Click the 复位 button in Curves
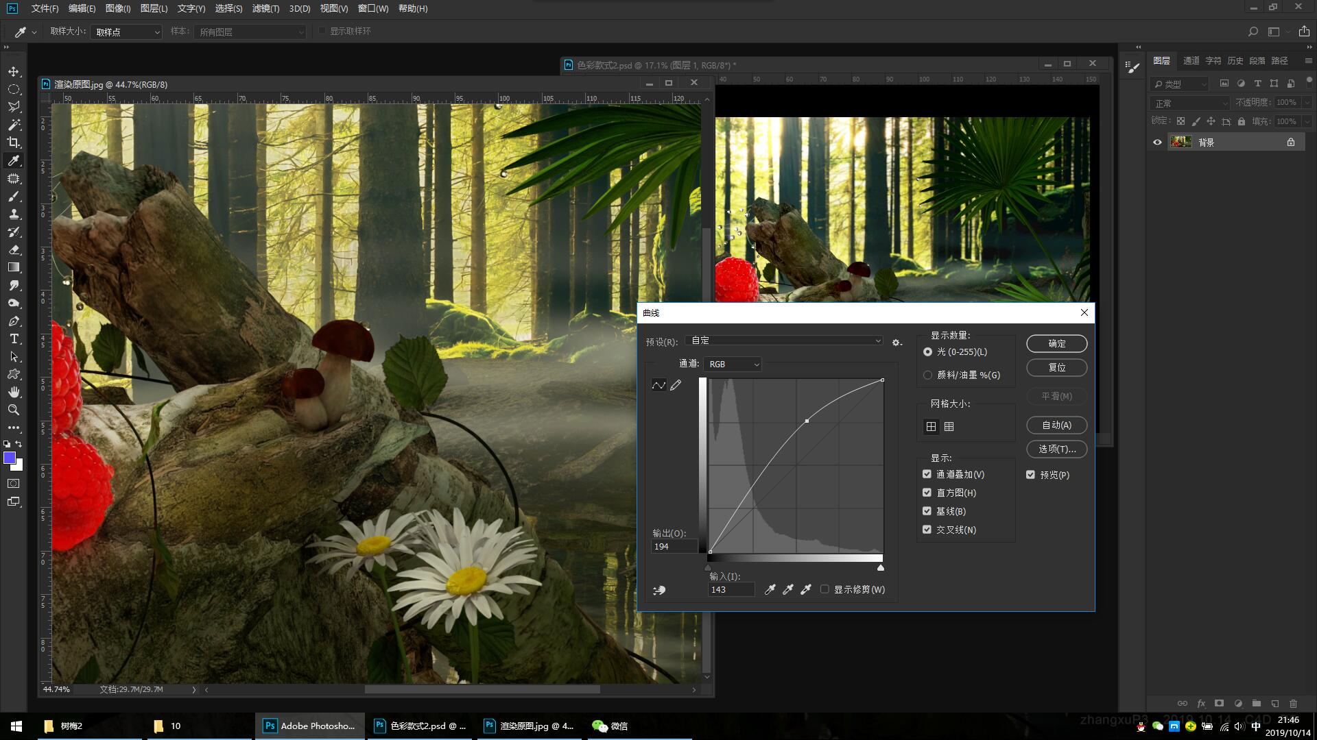Image resolution: width=1317 pixels, height=740 pixels. point(1056,367)
